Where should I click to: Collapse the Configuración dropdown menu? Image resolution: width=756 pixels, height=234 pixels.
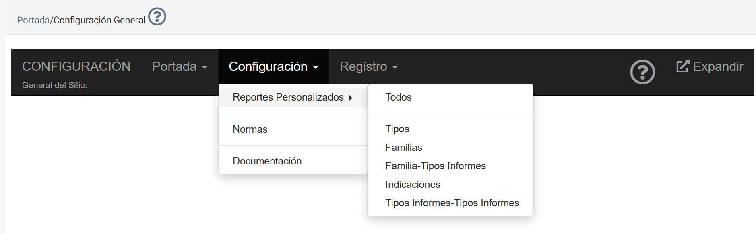point(273,66)
